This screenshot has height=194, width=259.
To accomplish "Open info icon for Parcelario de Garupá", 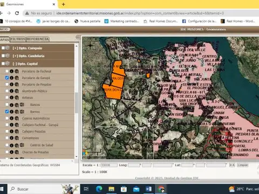I will coord(11,78).
